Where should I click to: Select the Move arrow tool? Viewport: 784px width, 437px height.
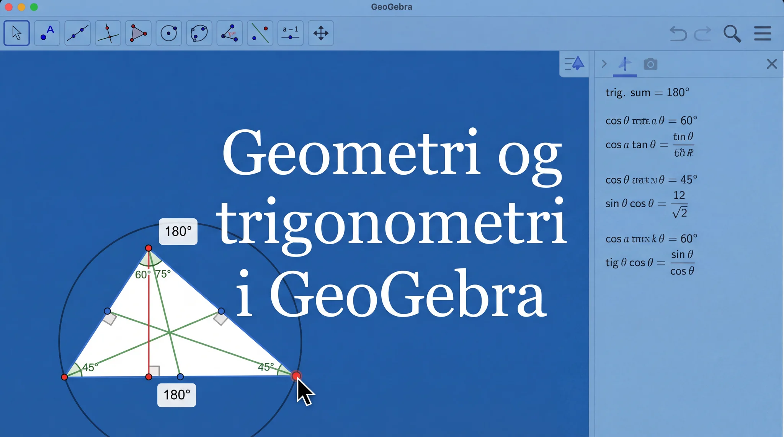point(16,33)
